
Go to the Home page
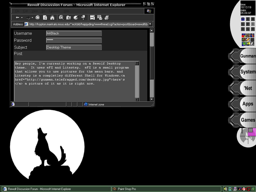point(52,18)
